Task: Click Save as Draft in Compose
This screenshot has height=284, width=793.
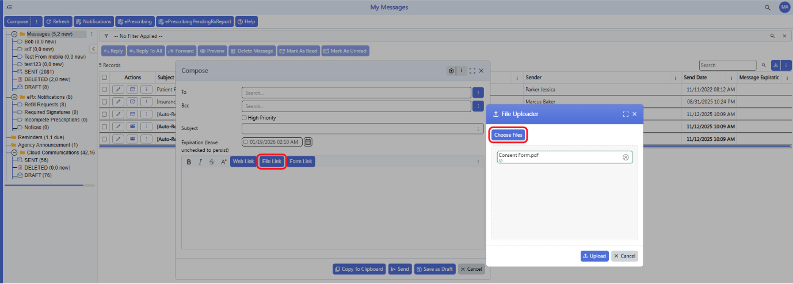Action: pos(435,268)
